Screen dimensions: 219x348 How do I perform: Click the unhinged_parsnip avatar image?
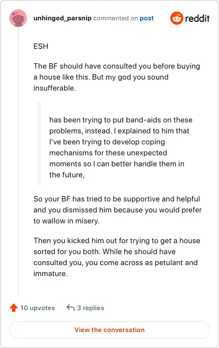coord(18,18)
